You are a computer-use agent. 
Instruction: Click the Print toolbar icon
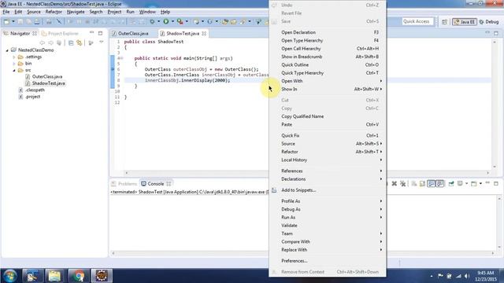click(x=37, y=21)
